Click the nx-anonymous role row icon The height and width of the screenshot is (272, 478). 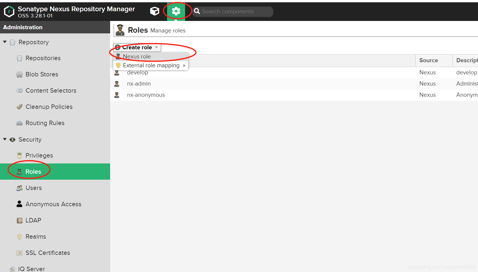click(x=117, y=95)
